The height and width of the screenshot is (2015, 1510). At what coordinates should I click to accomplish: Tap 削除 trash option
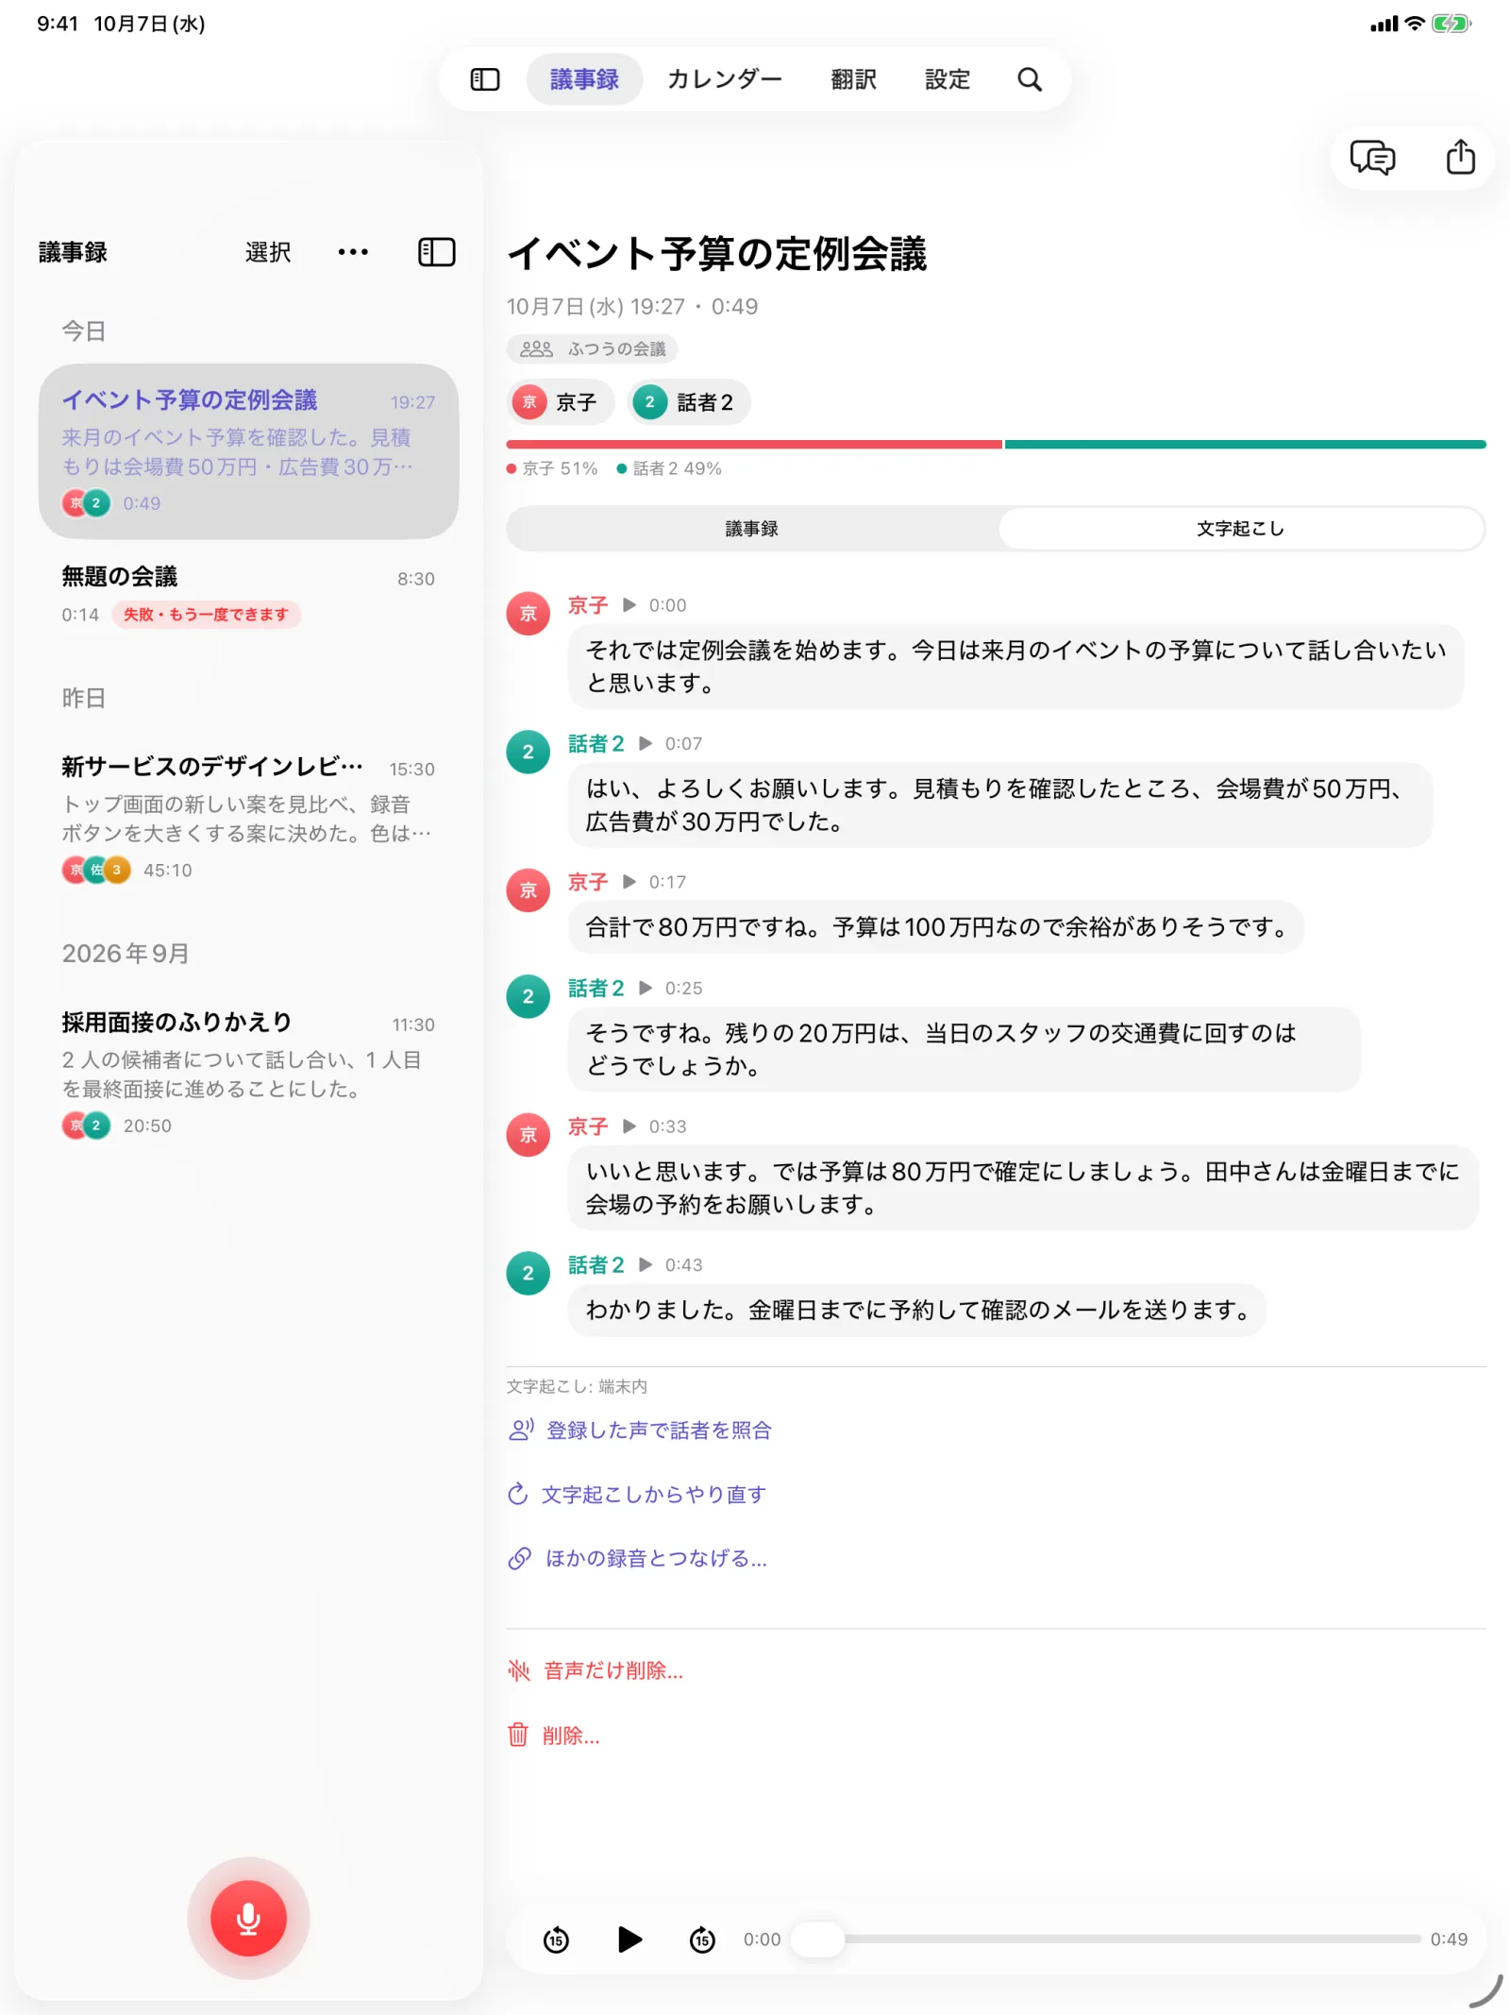[x=554, y=1736]
